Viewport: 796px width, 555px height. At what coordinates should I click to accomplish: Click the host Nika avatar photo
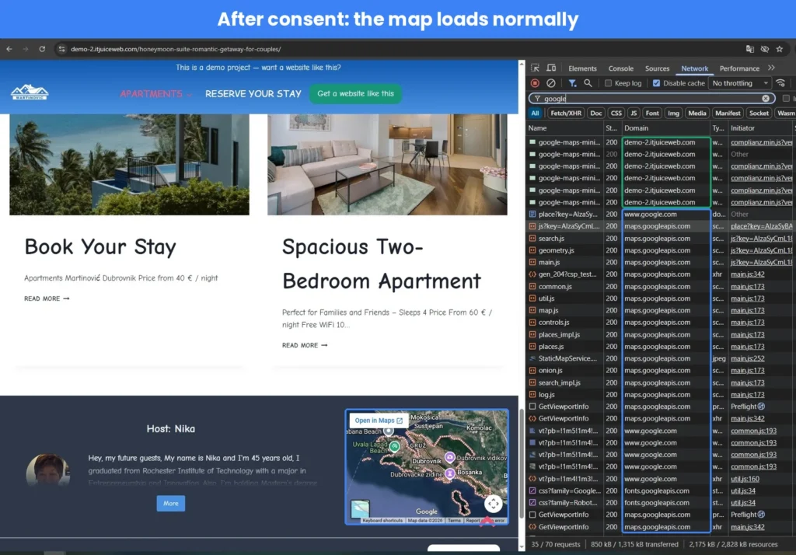point(47,469)
